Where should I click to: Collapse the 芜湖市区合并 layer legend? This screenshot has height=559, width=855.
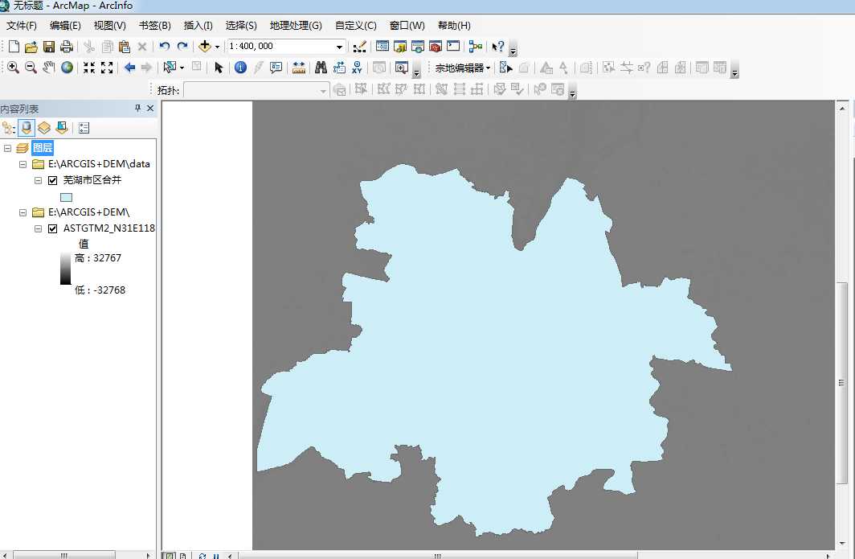(39, 180)
